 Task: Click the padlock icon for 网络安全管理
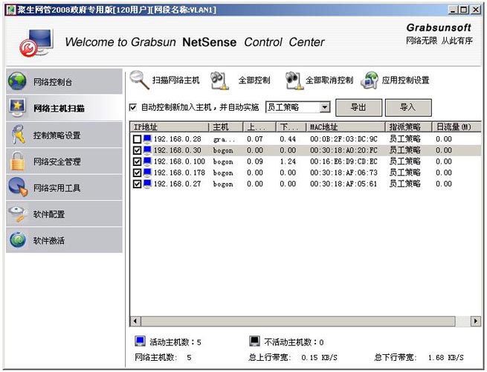click(17, 161)
